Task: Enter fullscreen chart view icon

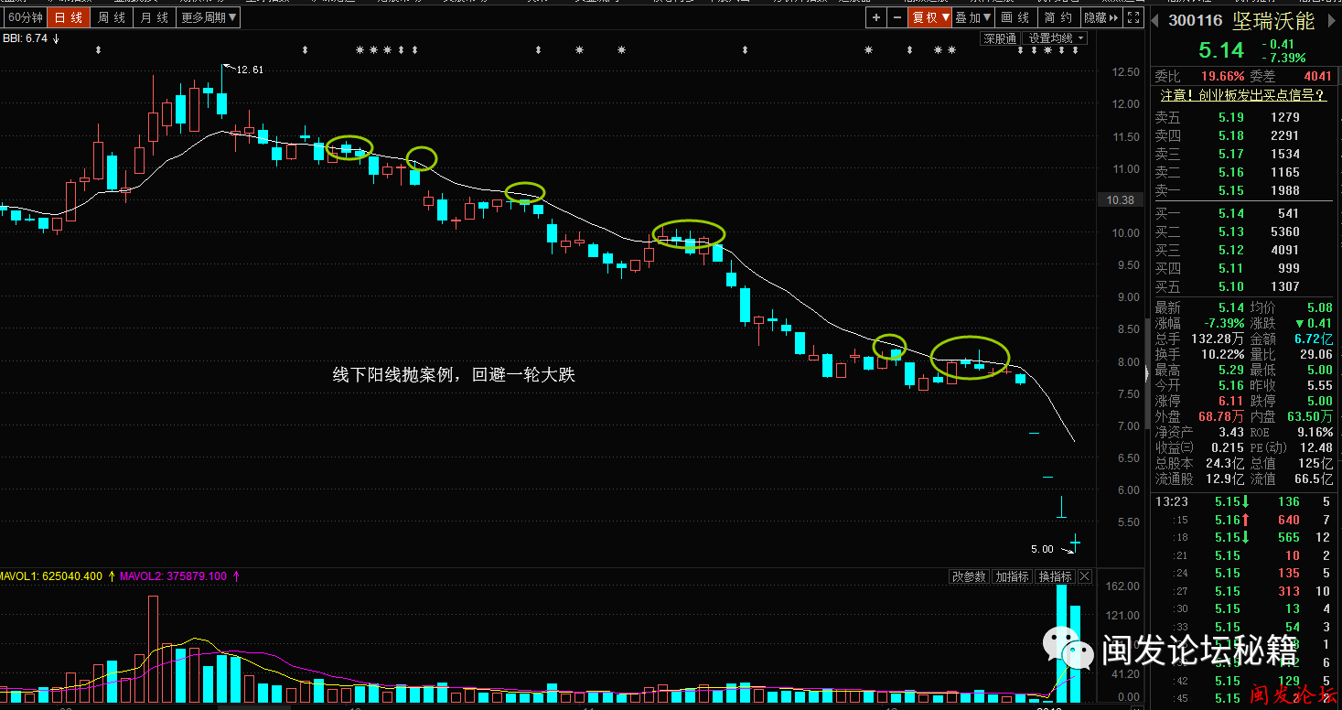Action: click(1133, 17)
